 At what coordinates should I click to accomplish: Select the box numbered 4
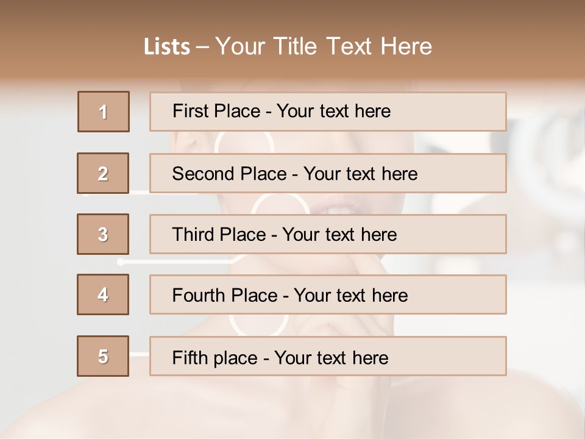pyautogui.click(x=103, y=294)
